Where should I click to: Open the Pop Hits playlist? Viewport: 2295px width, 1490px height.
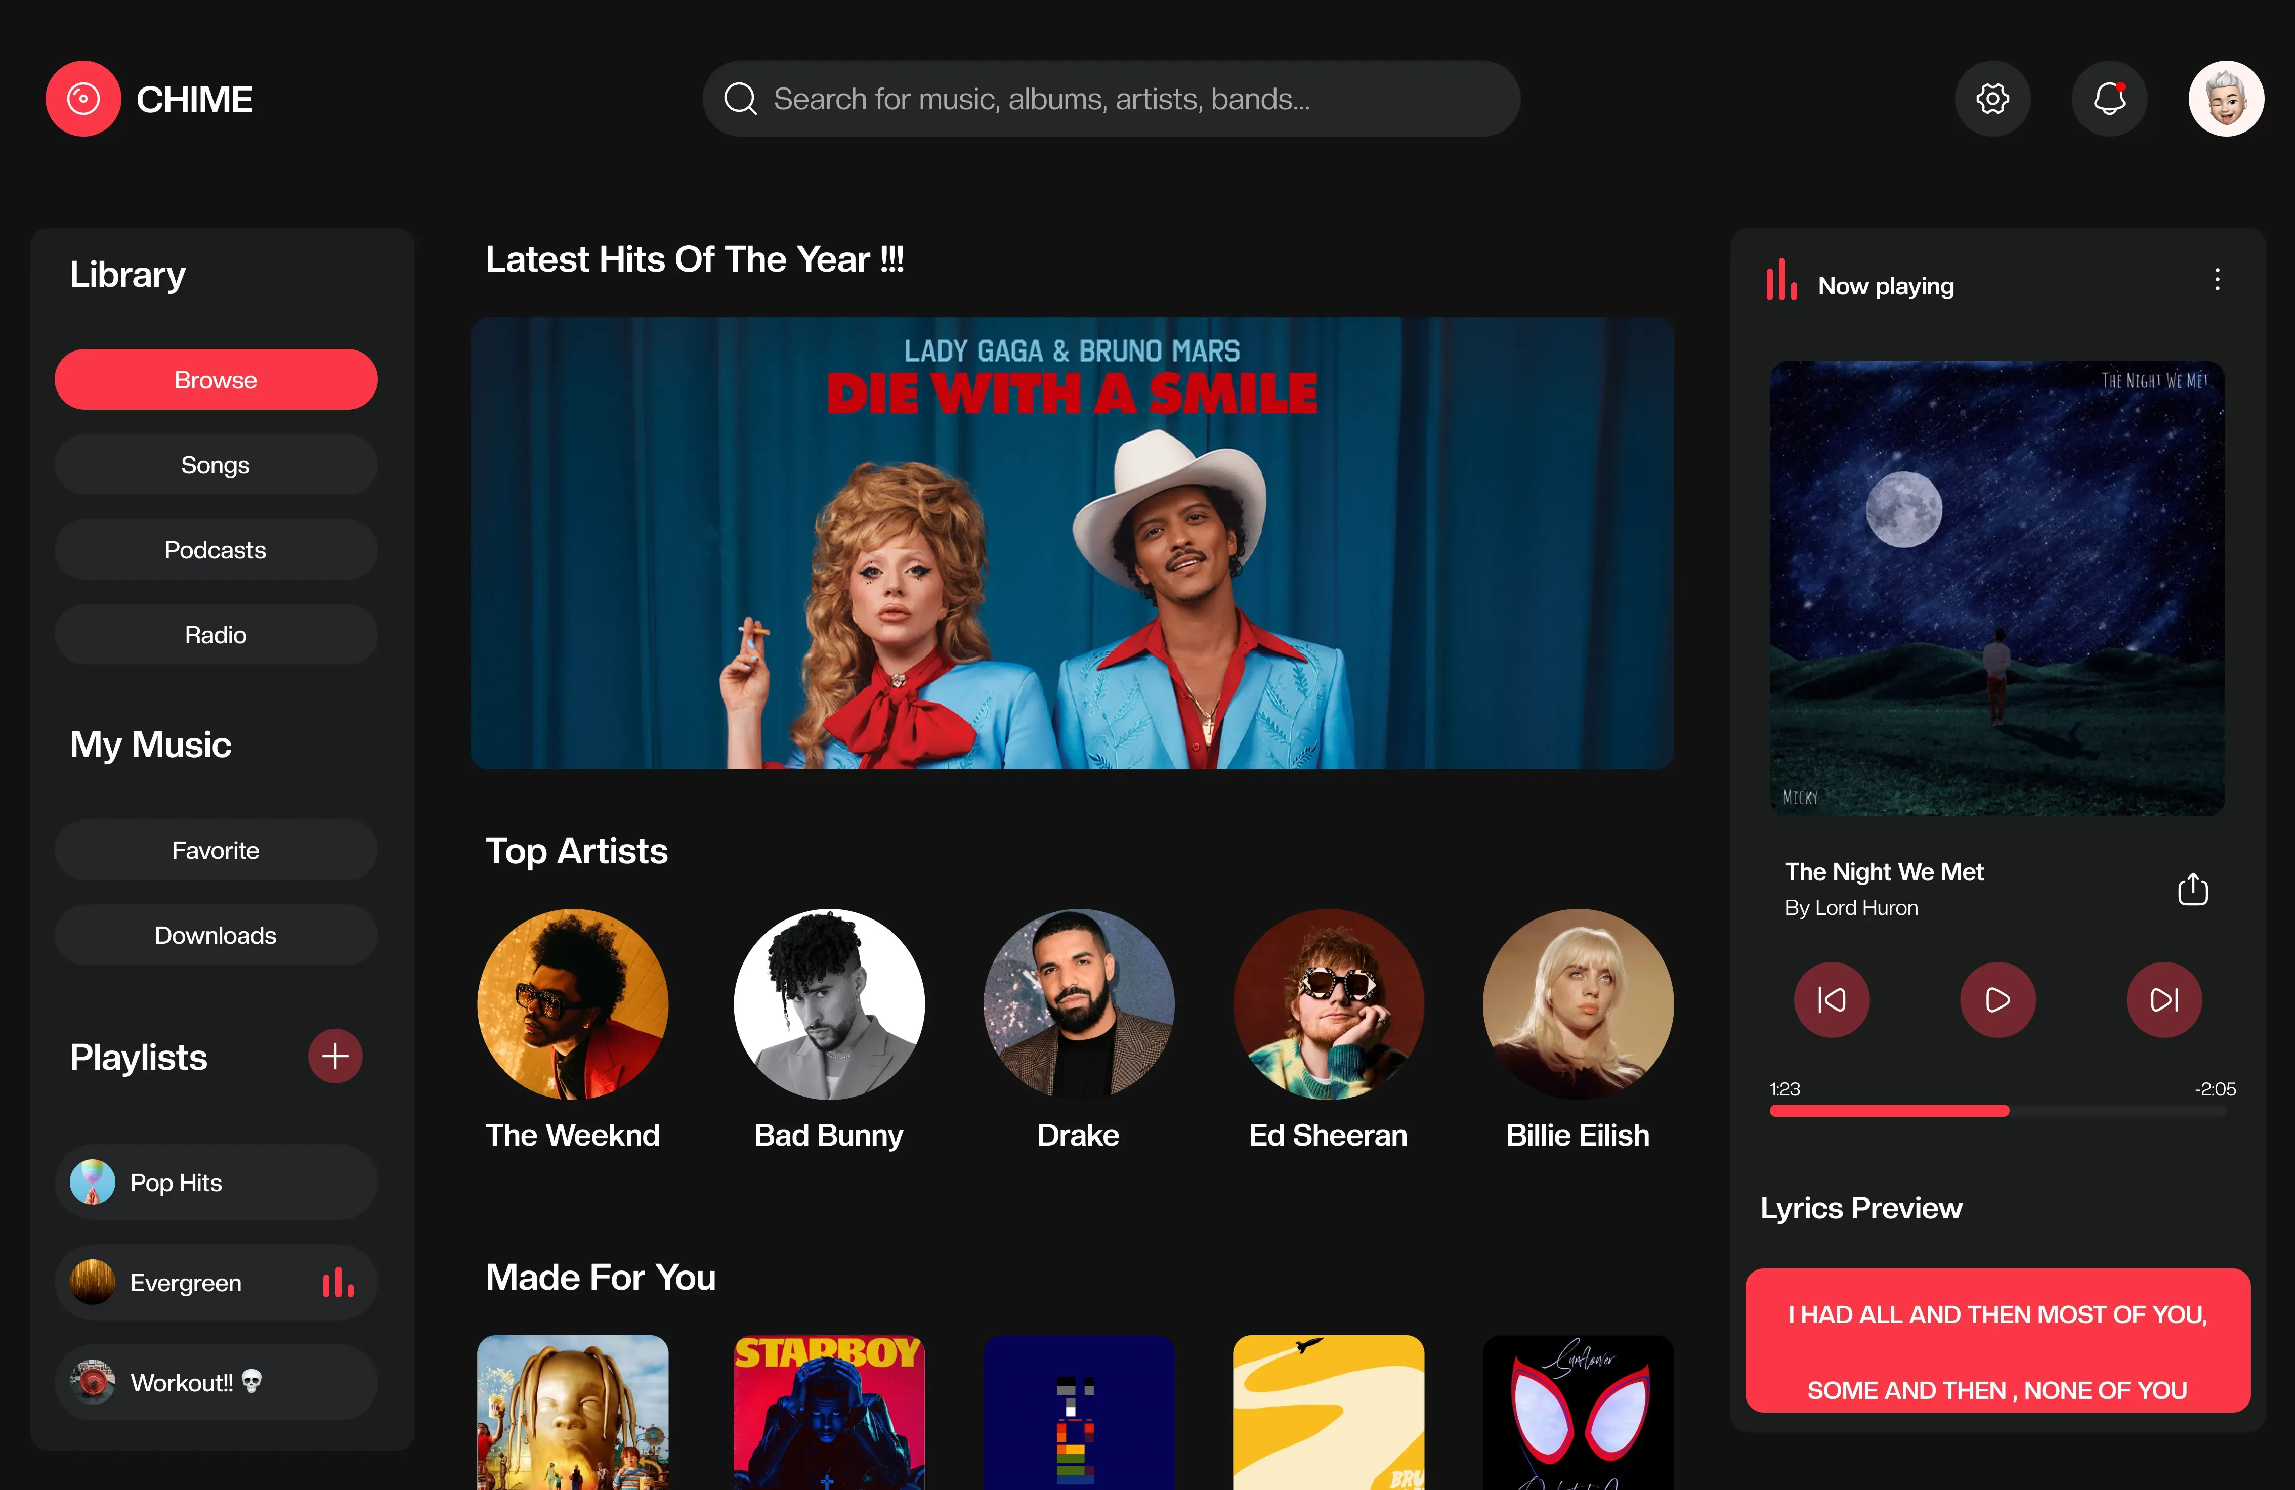[x=216, y=1182]
